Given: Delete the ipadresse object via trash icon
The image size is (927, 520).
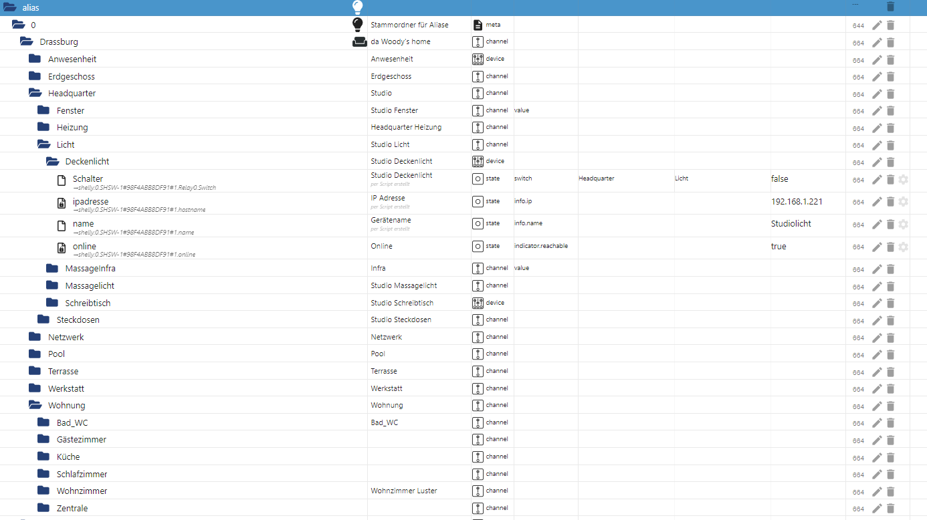Looking at the screenshot, I should tap(890, 202).
